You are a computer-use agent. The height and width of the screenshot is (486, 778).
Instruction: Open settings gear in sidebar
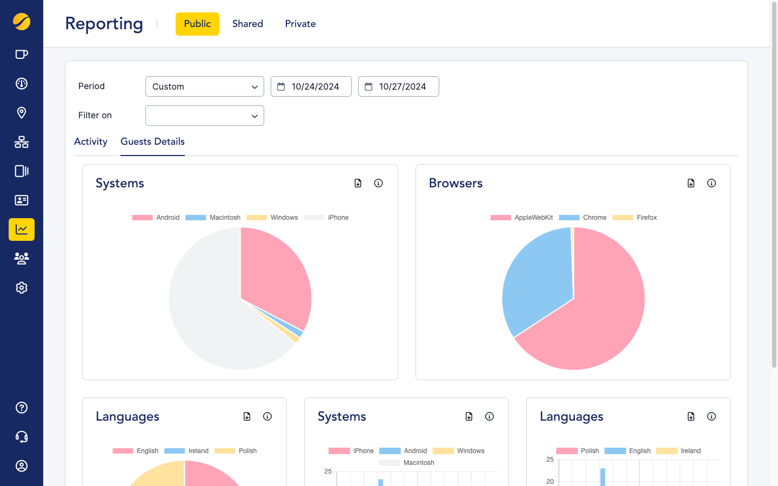pos(22,288)
